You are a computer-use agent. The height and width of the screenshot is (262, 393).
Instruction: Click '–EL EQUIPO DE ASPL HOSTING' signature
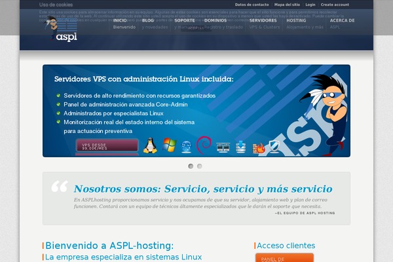point(305,213)
